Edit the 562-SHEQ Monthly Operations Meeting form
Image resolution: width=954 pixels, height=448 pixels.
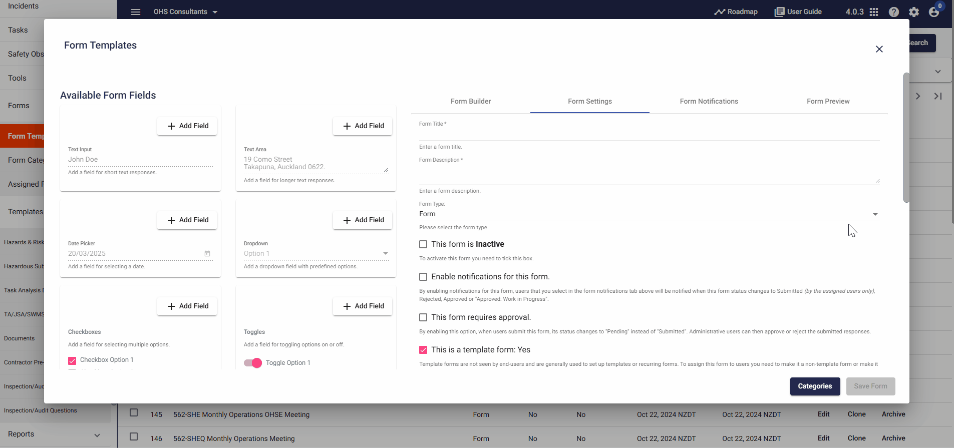click(x=824, y=438)
